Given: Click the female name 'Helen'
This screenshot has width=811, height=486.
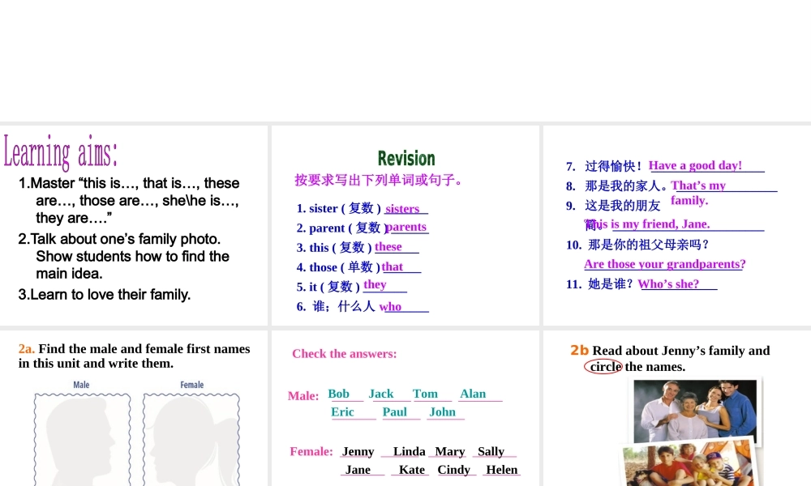Looking at the screenshot, I should 502,470.
